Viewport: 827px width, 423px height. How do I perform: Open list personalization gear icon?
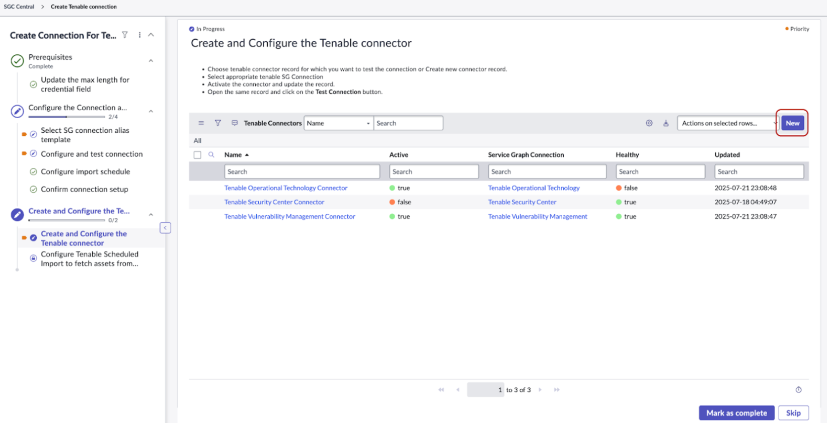click(x=649, y=123)
